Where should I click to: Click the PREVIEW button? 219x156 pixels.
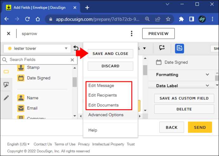tap(158, 34)
